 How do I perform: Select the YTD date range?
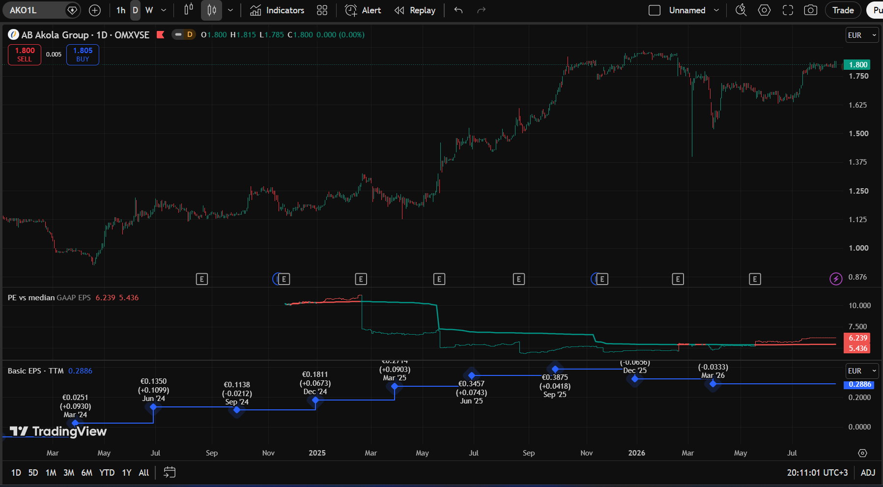[x=107, y=473]
